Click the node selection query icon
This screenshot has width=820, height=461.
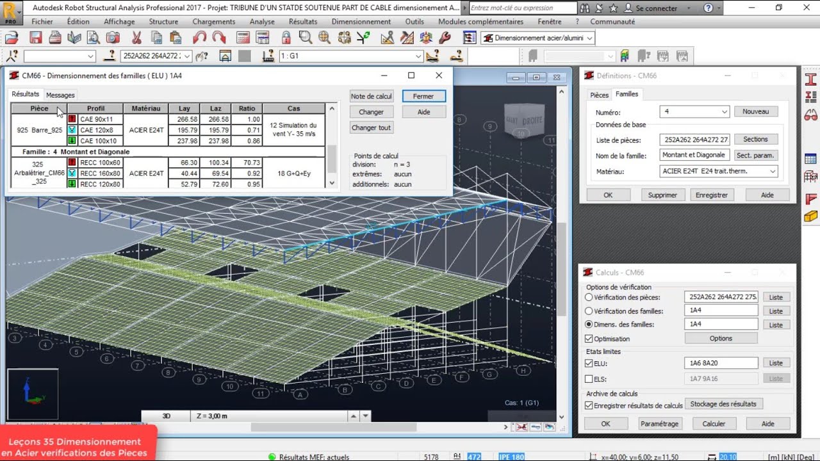tap(12, 56)
